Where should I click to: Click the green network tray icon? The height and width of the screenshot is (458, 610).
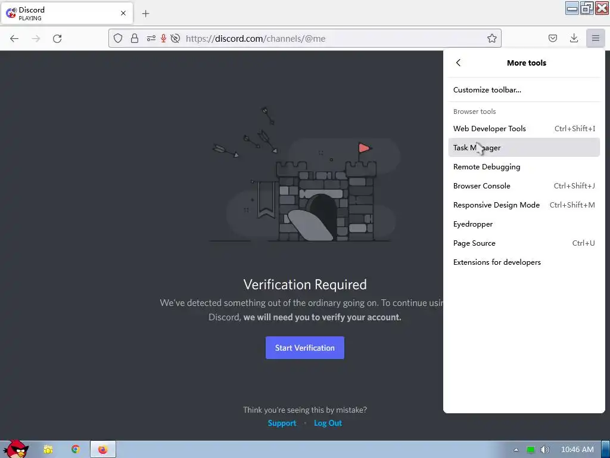pos(531,450)
